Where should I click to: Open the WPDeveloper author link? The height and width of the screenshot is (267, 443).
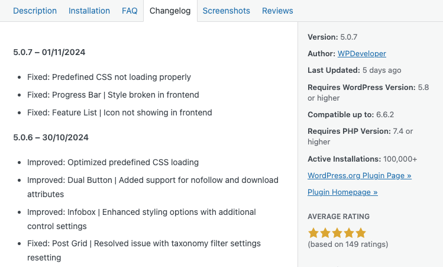pyautogui.click(x=362, y=53)
